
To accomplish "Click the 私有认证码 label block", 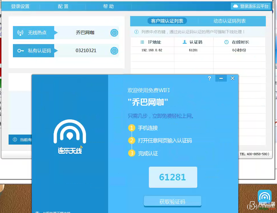I will click(x=34, y=51).
